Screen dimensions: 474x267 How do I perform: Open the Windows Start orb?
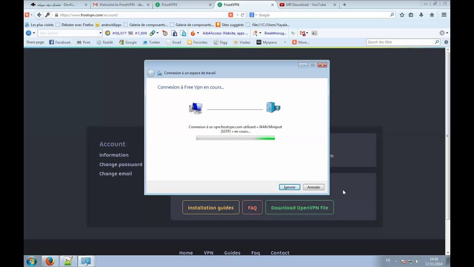click(x=31, y=261)
